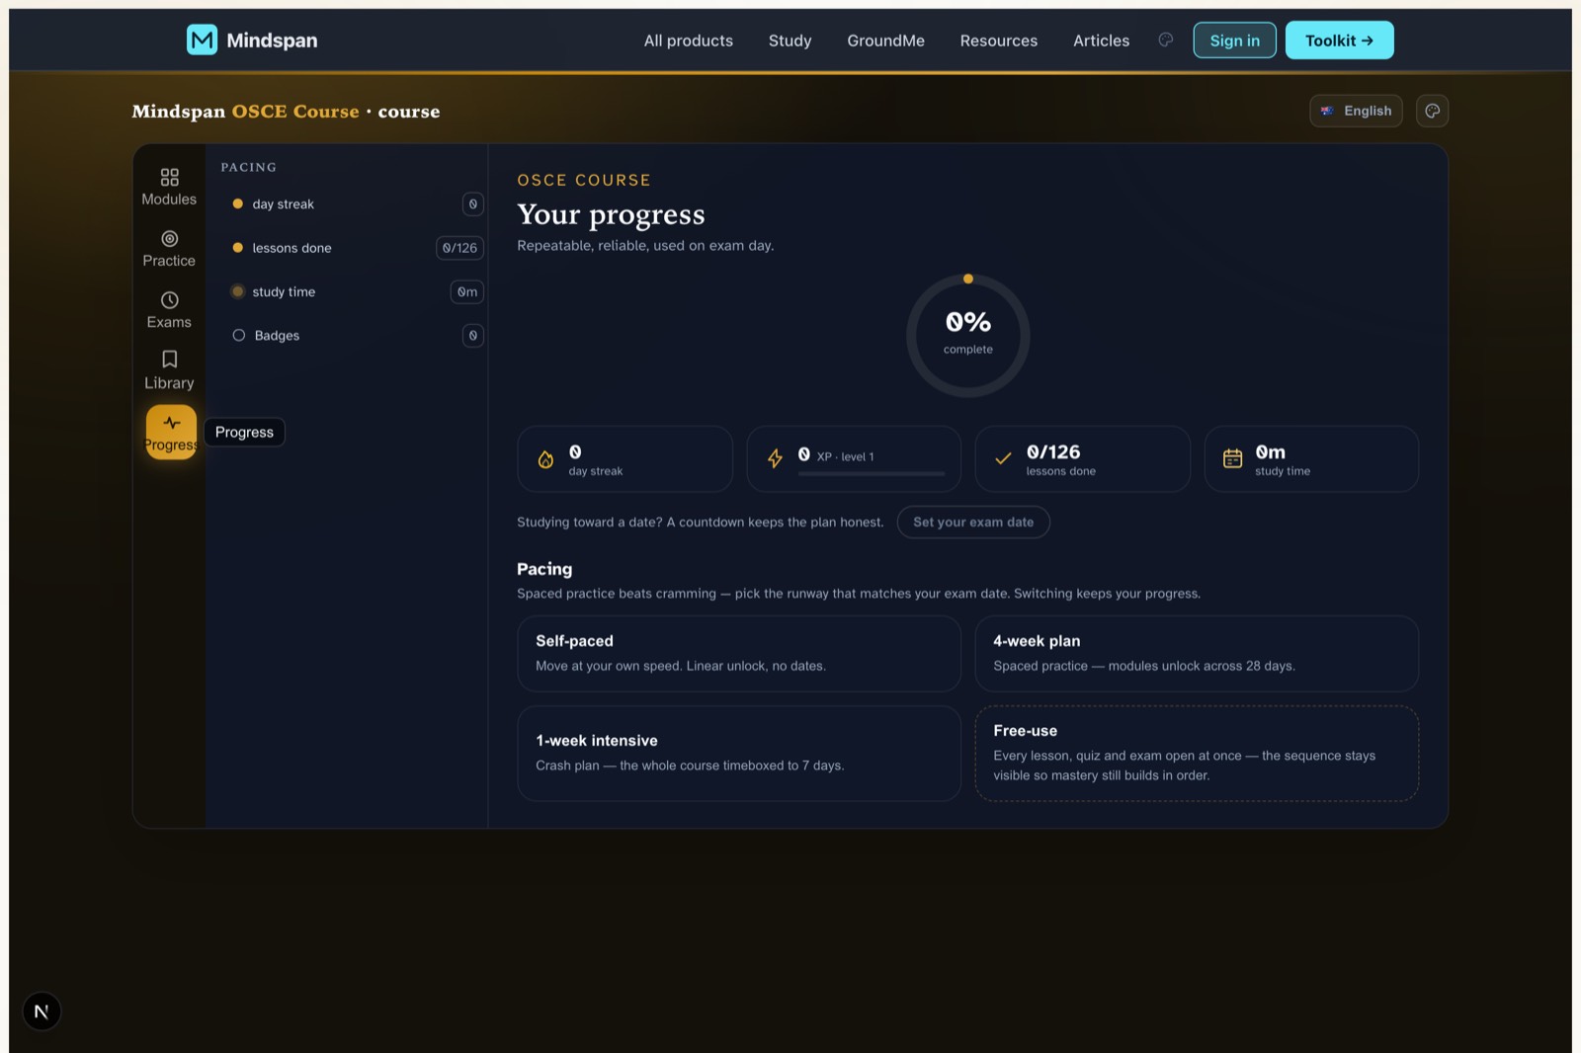
Task: Open the Library bookmark icon
Action: click(x=170, y=360)
